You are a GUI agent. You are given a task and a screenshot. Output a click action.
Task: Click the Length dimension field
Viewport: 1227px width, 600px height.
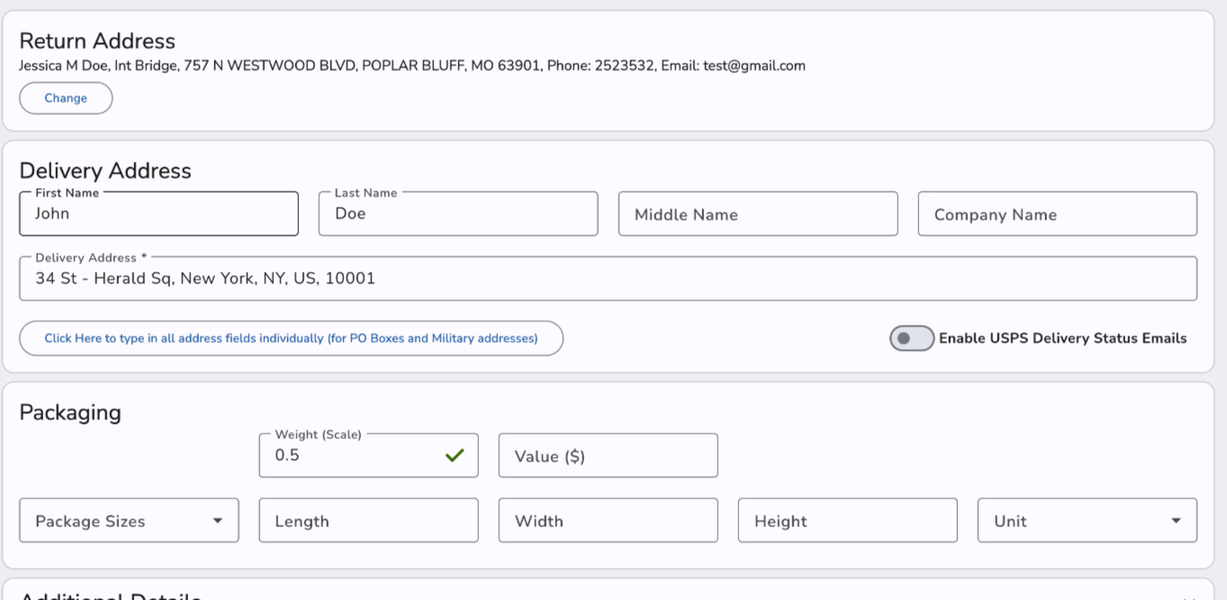coord(368,521)
